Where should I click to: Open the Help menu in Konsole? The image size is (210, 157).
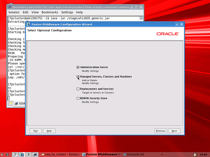(x=79, y=12)
